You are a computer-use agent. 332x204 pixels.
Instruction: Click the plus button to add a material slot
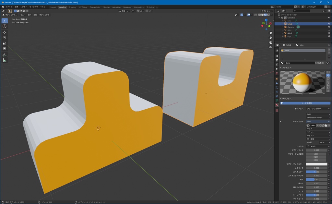click(x=329, y=50)
